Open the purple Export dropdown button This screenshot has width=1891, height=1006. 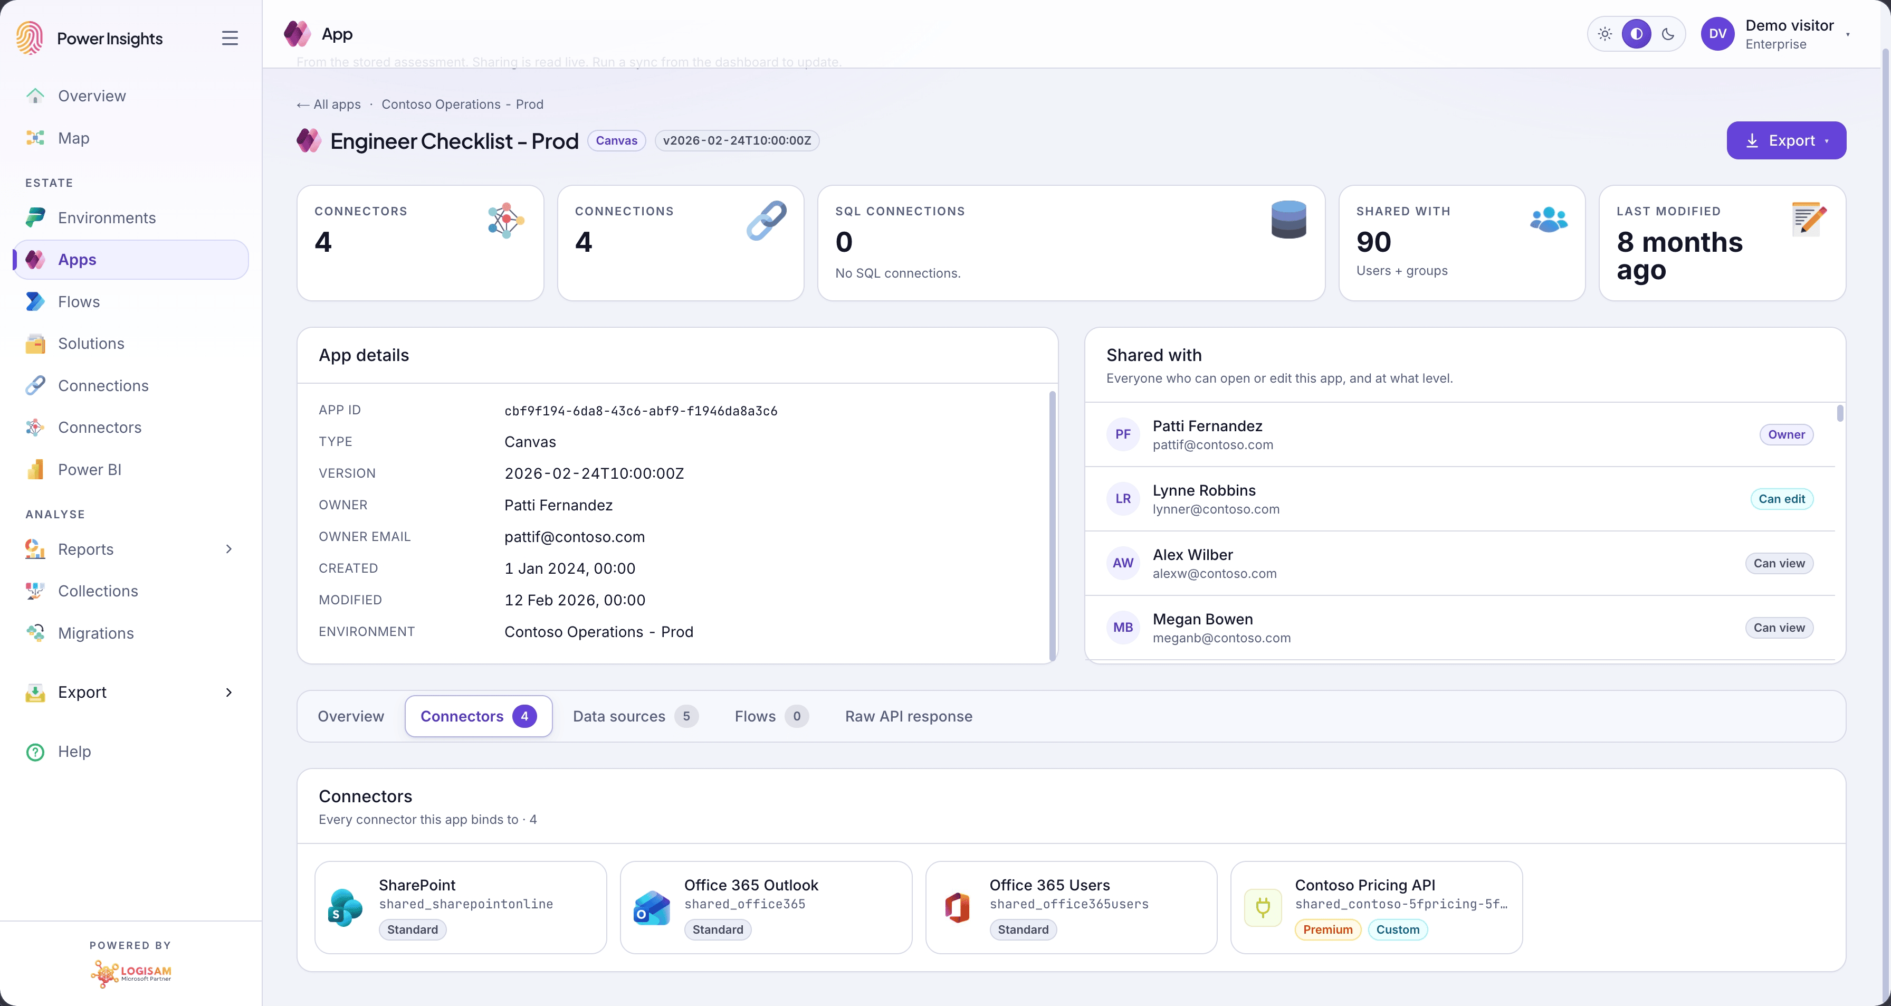click(1786, 140)
